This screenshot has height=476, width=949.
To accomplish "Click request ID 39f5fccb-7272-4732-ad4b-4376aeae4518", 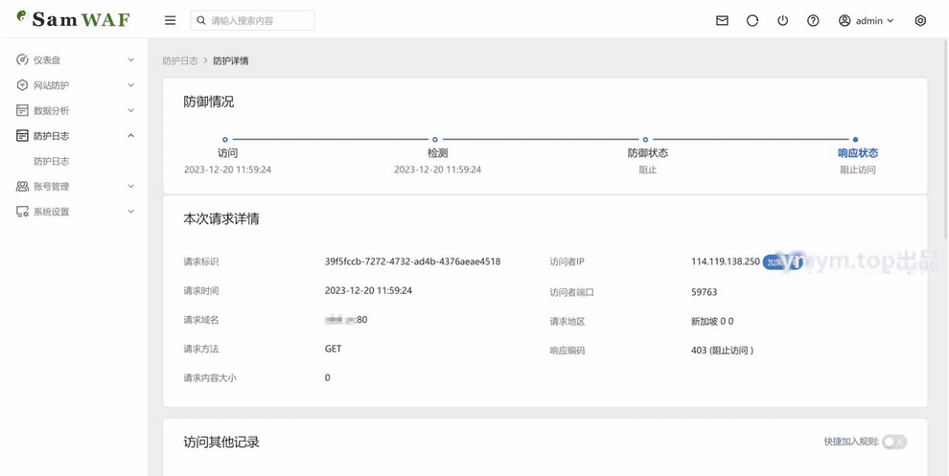I will click(413, 261).
